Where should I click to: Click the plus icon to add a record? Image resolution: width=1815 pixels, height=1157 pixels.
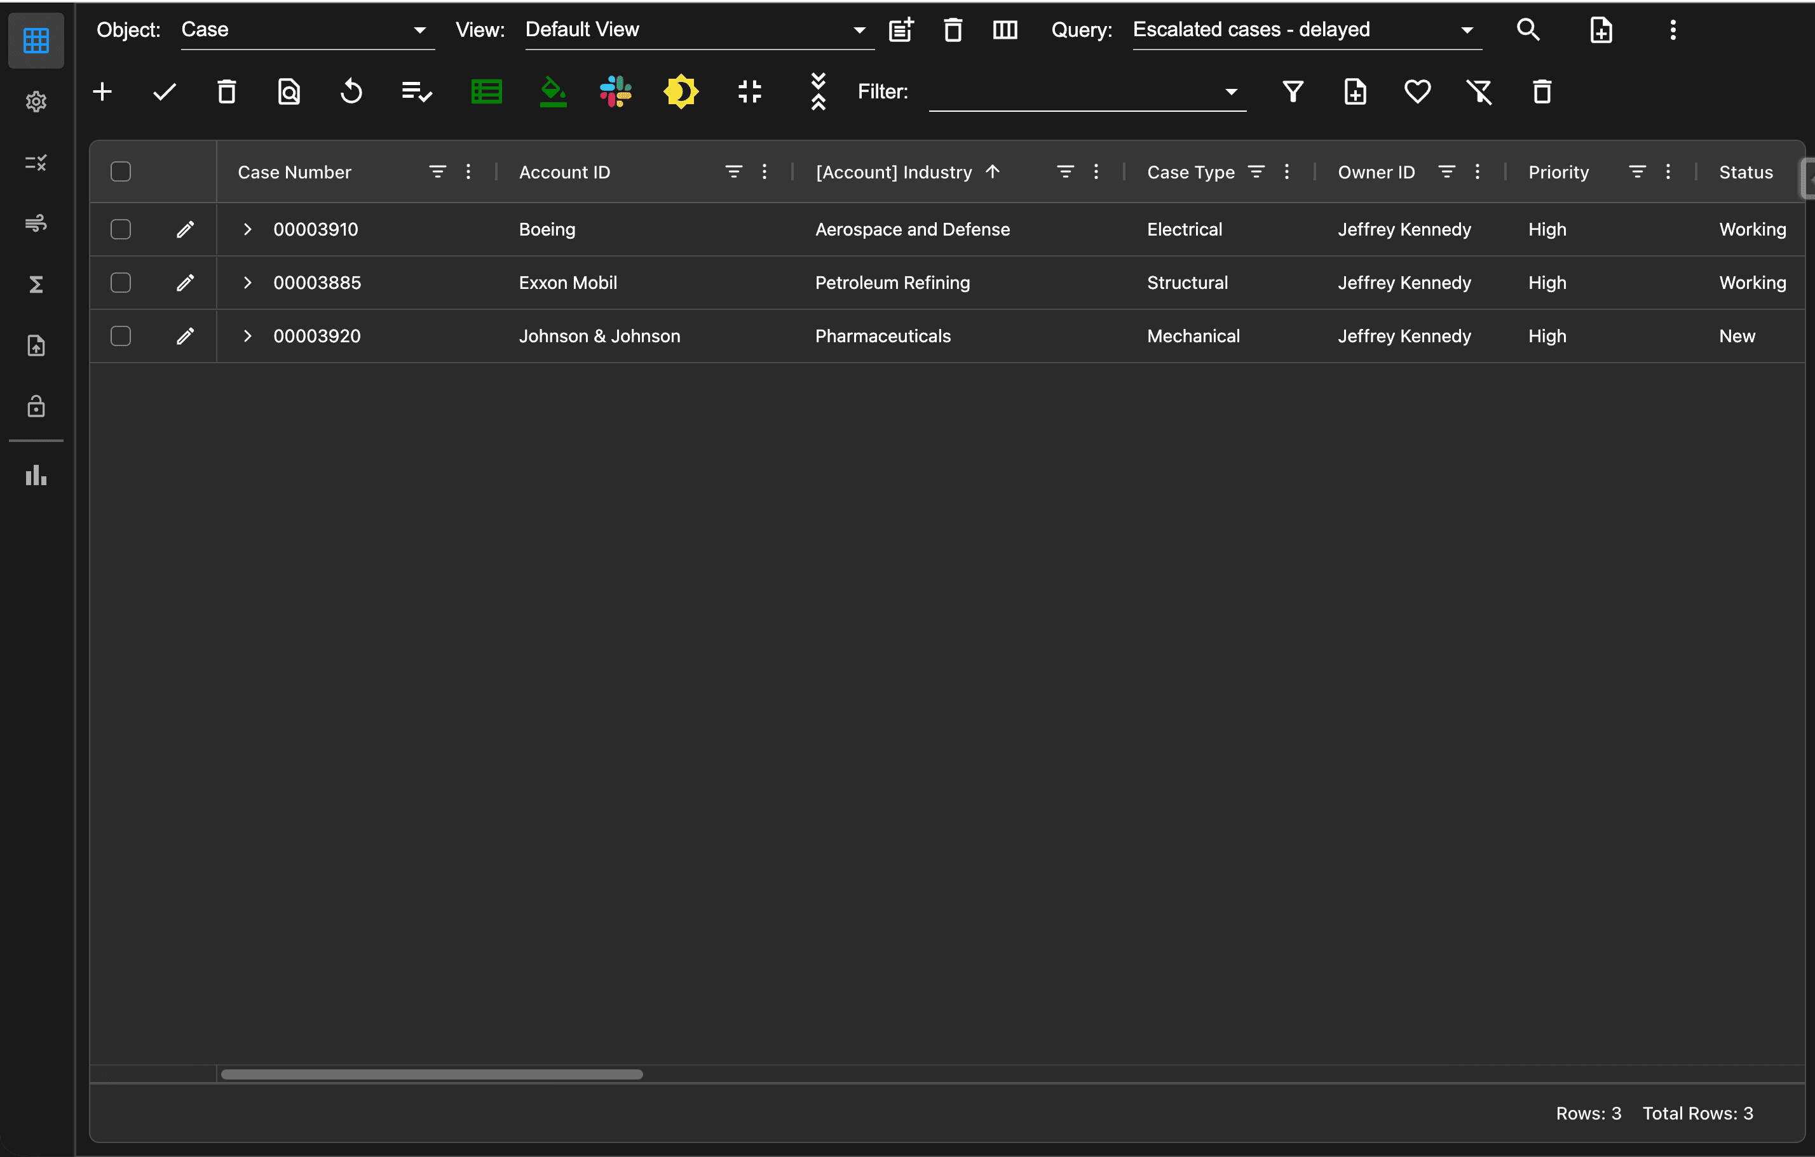tap(102, 92)
